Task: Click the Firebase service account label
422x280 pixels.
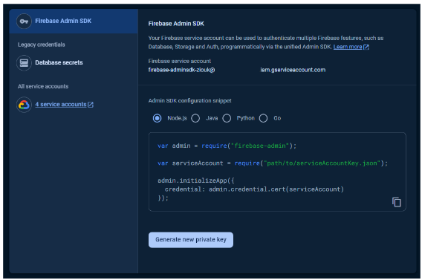Action: click(180, 62)
